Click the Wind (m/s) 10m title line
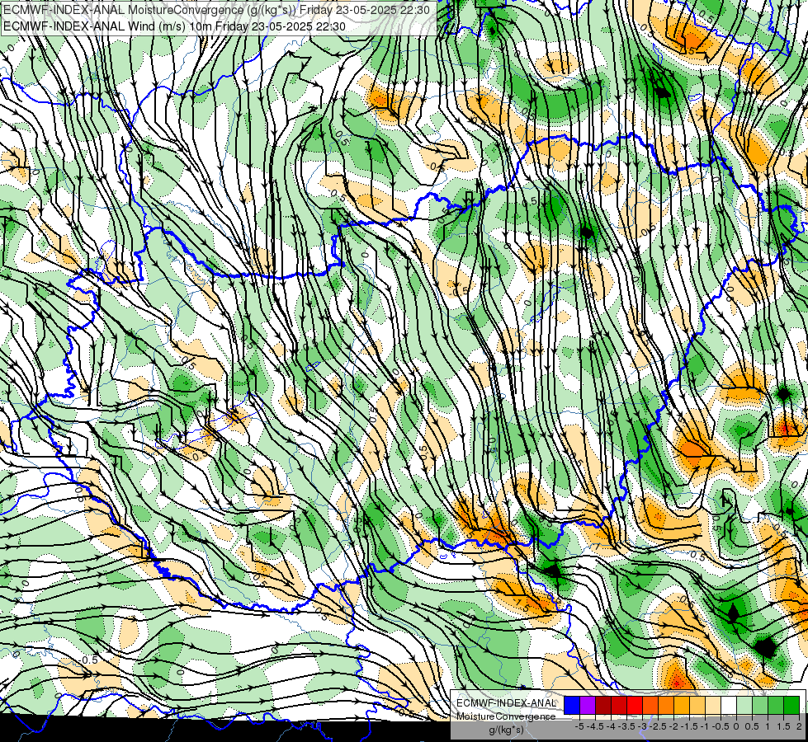 174,26
